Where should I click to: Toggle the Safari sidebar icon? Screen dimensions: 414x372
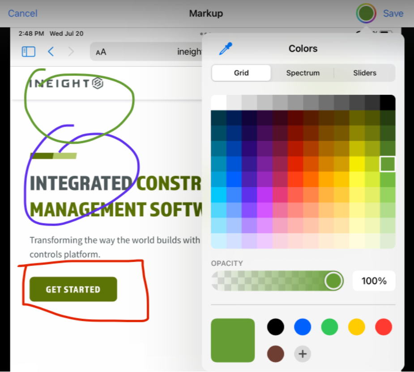[29, 51]
